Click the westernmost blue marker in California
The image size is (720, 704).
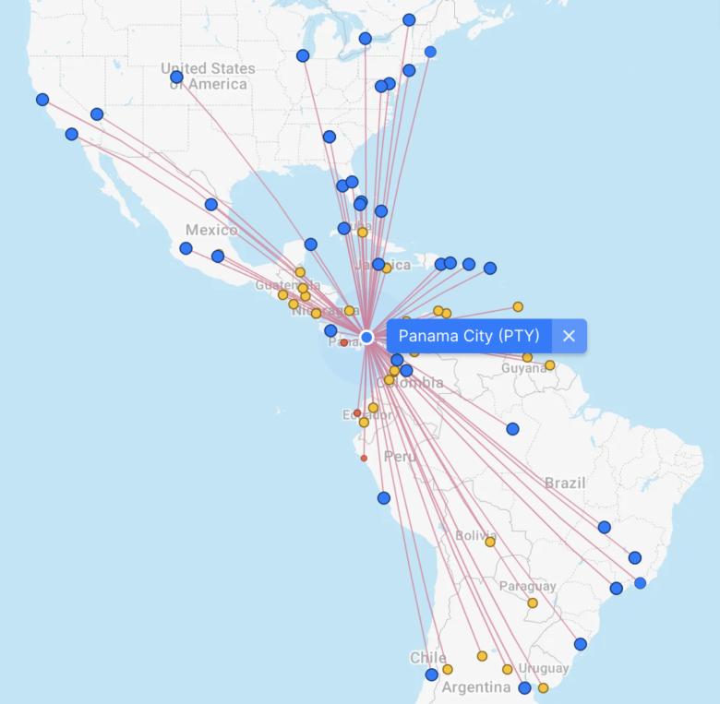pyautogui.click(x=42, y=100)
